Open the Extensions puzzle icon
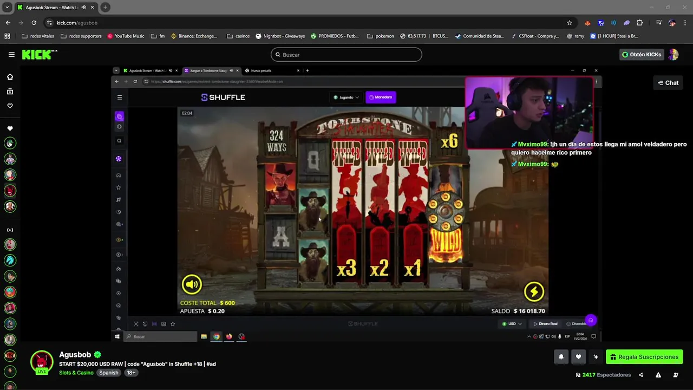 point(640,23)
